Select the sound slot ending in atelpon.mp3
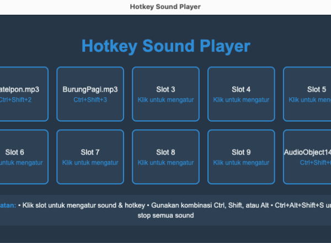The image size is (331, 243). click(22, 94)
